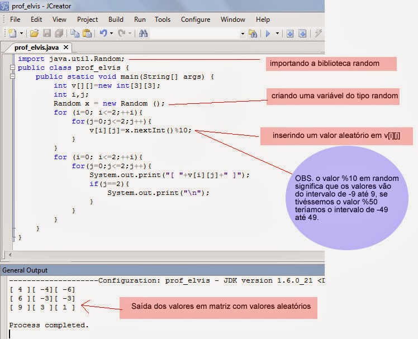Open the Run menu
The image size is (418, 339).
pyautogui.click(x=140, y=20)
